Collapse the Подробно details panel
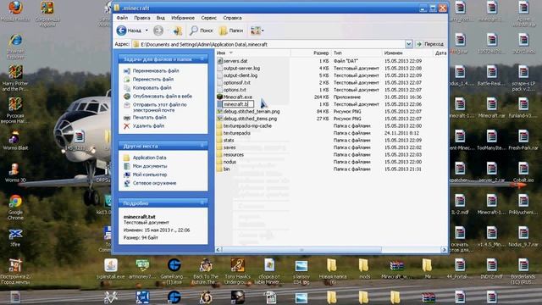The image size is (542, 305). (x=202, y=203)
